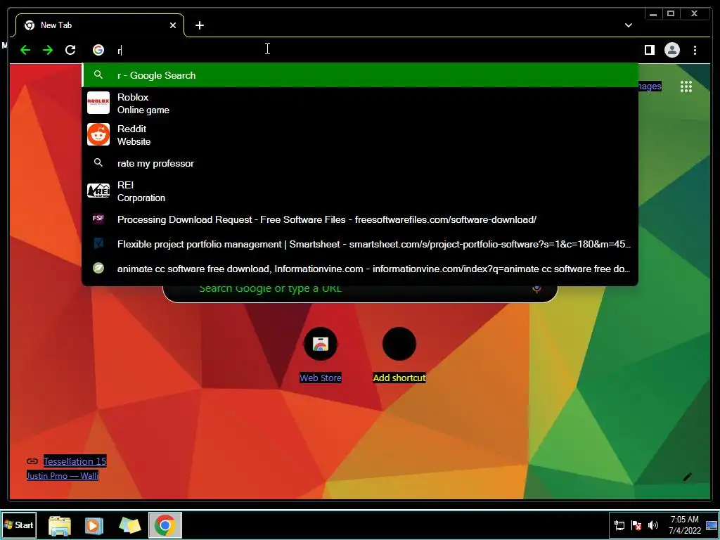720x540 pixels.
Task: Open the Web Store shortcut icon
Action: click(x=321, y=344)
